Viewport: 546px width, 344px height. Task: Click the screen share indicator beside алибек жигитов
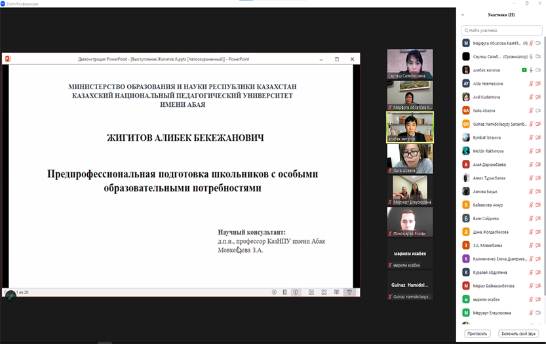pyautogui.click(x=524, y=70)
